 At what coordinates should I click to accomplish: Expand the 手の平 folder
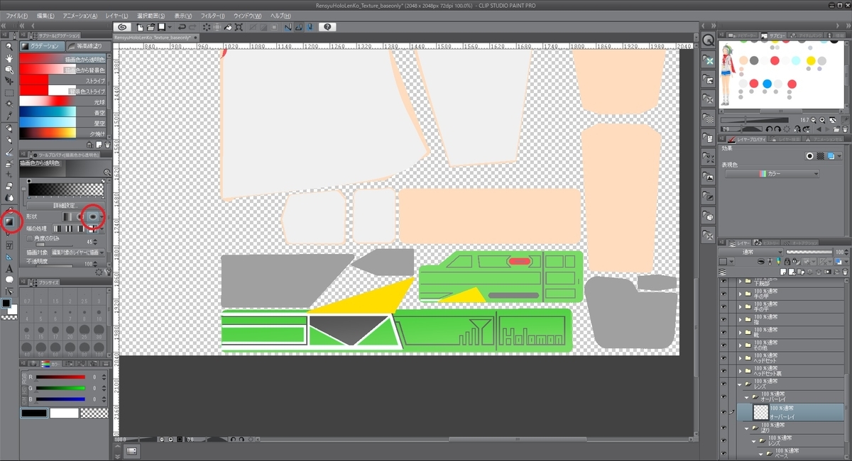tap(740, 307)
